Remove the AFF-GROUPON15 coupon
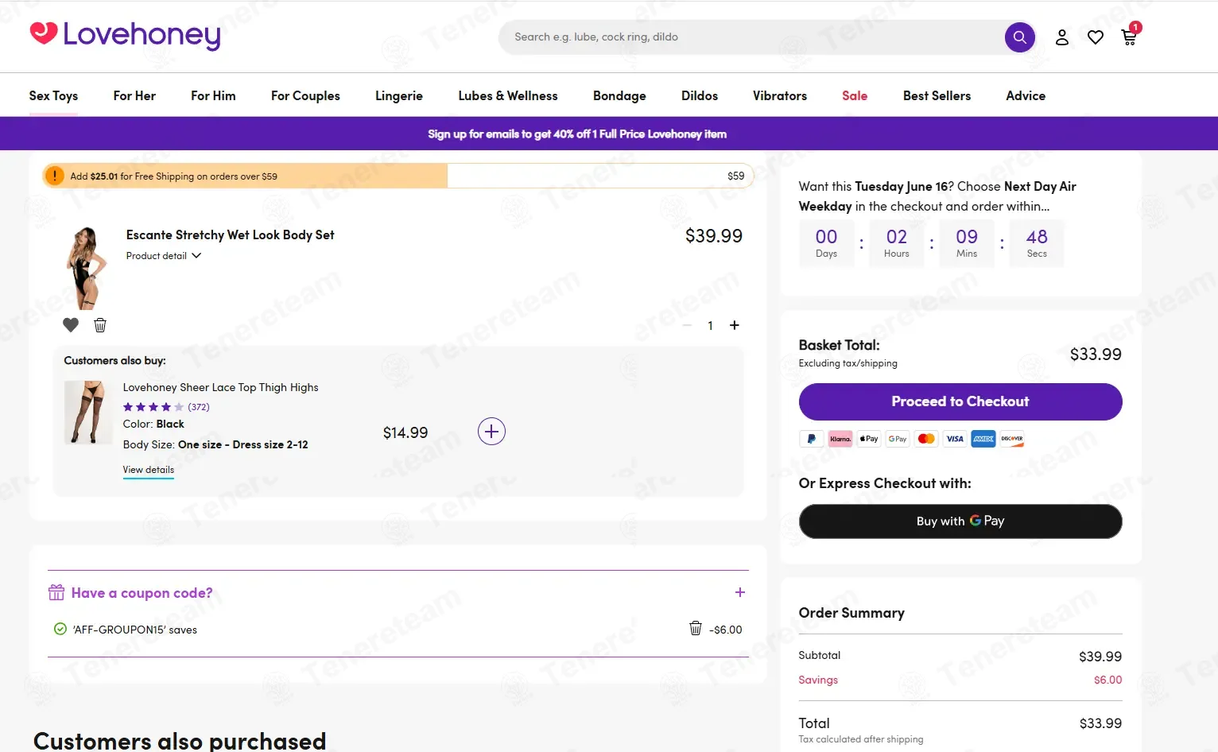The height and width of the screenshot is (752, 1218). (696, 629)
